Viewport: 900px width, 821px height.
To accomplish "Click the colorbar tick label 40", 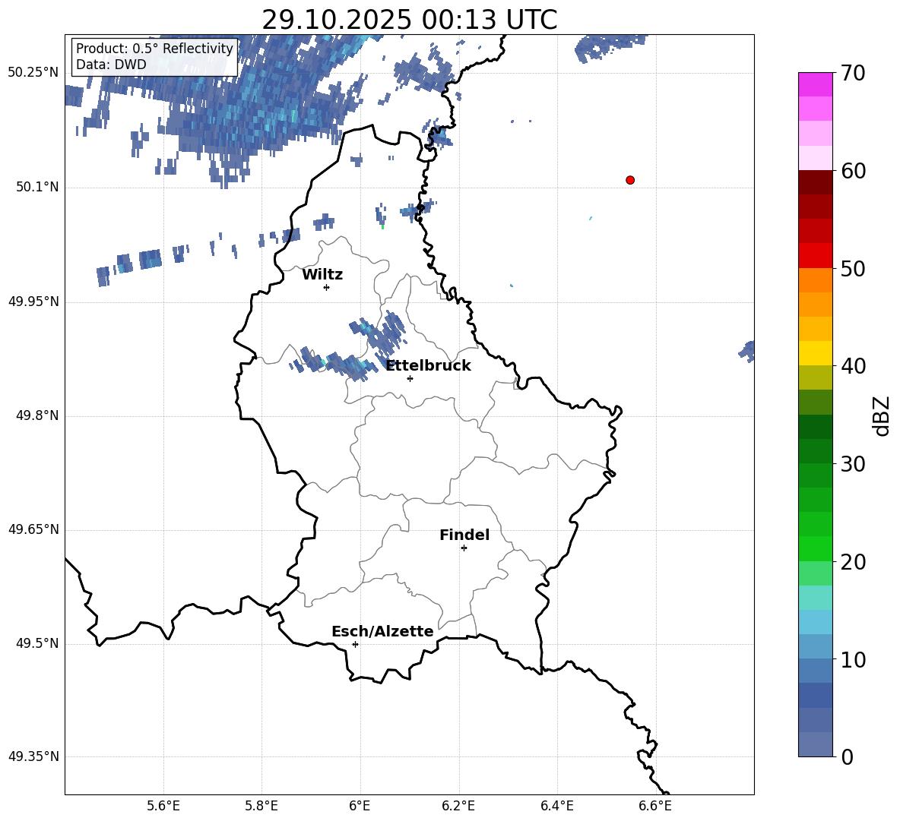I will 853,366.
